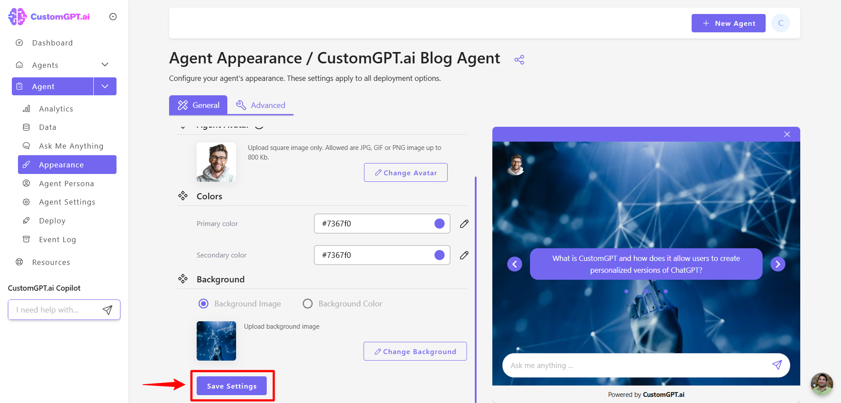The height and width of the screenshot is (403, 841).
Task: Edit Primary color with the pencil icon
Action: coord(464,224)
